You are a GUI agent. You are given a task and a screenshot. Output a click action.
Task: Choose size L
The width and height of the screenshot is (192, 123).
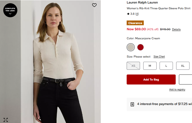(x=166, y=66)
